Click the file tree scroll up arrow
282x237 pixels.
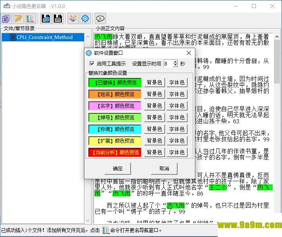pos(88,37)
